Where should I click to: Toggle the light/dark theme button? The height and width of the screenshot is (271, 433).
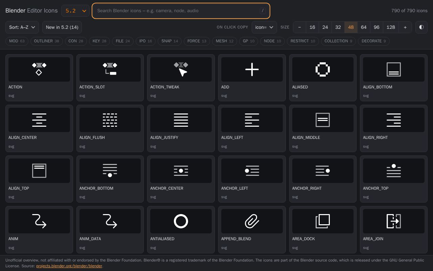coord(421,27)
